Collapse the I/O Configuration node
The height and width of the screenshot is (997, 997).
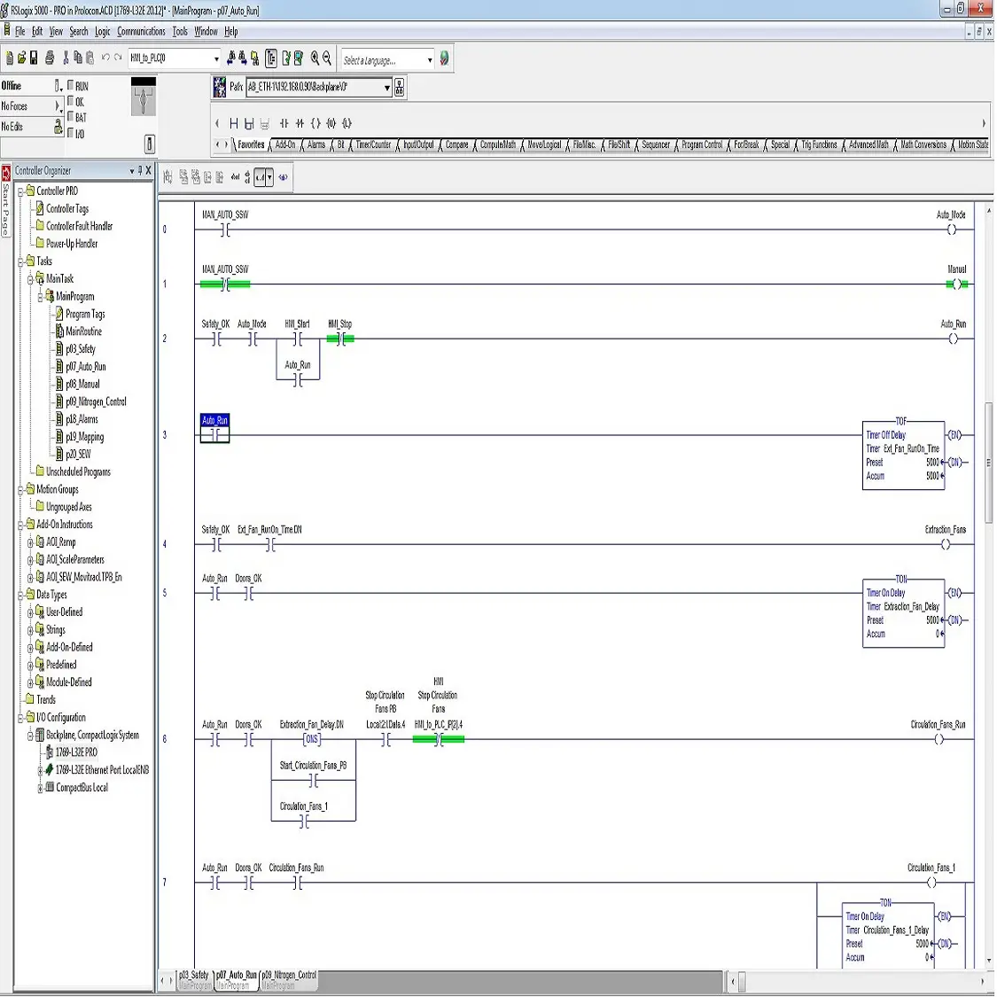tap(20, 718)
